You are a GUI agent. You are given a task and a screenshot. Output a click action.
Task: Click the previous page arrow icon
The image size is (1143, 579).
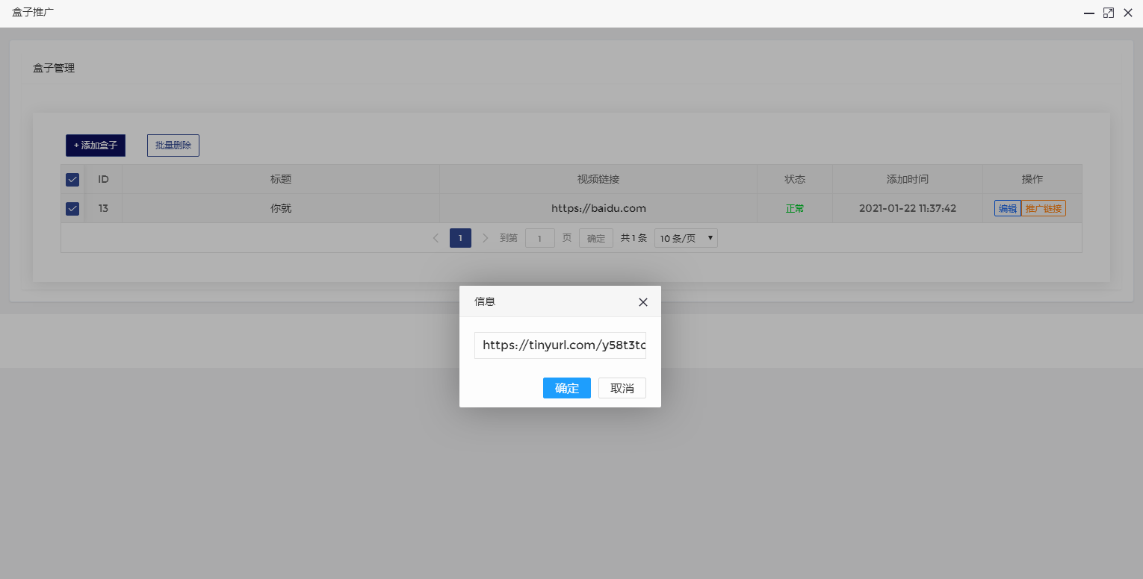[x=436, y=237]
